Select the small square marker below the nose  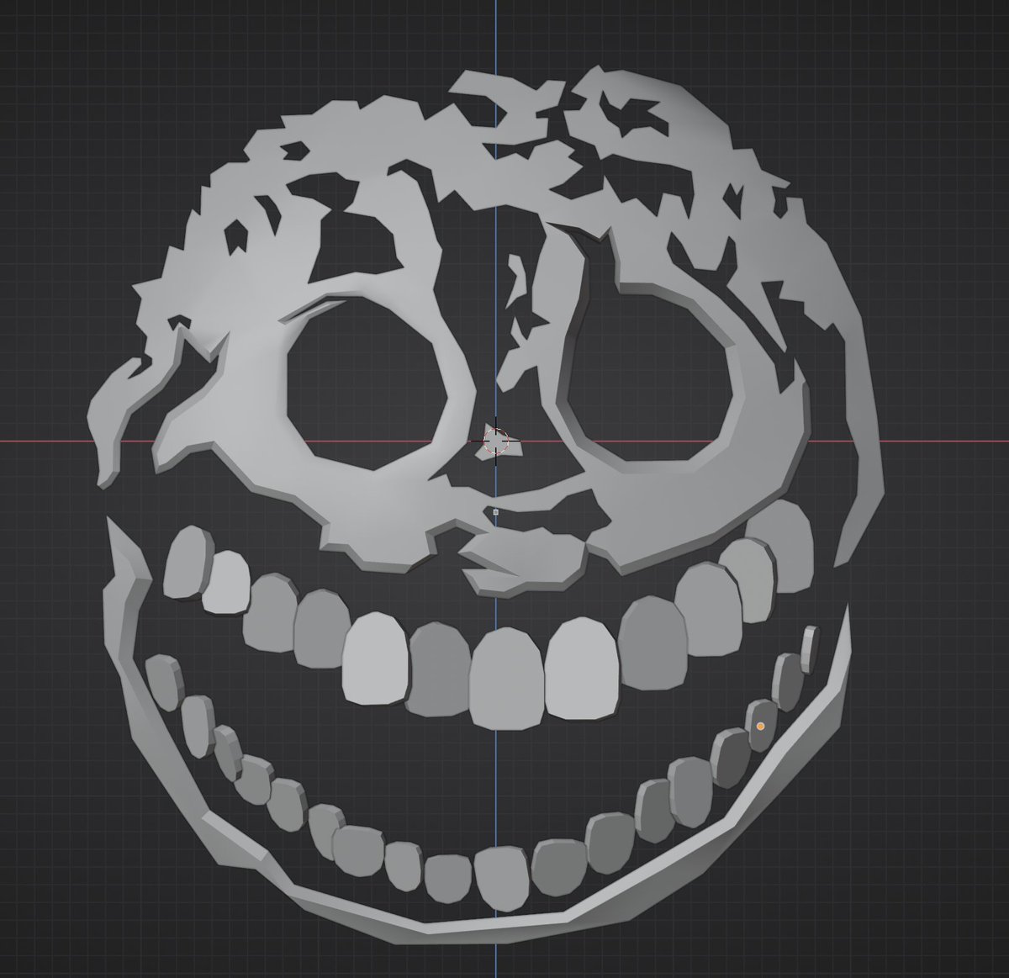click(496, 511)
